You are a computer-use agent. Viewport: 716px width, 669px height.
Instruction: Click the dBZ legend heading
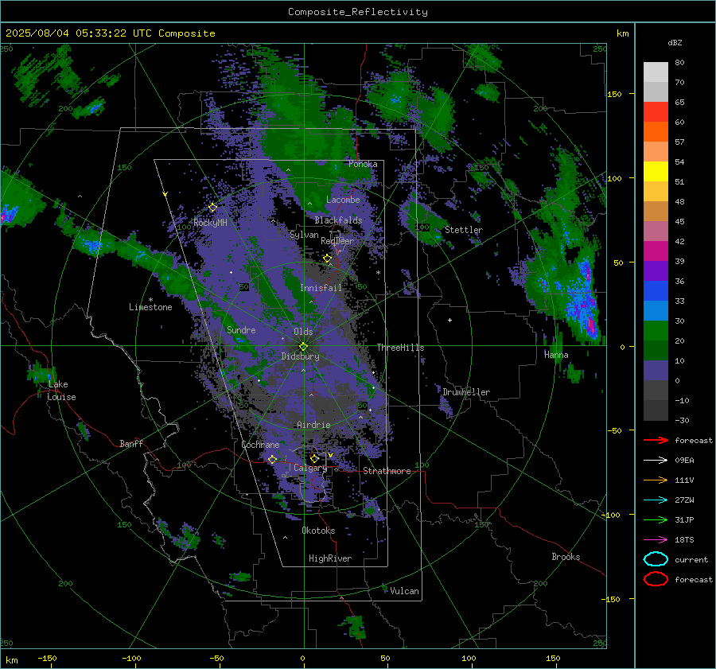coord(675,43)
